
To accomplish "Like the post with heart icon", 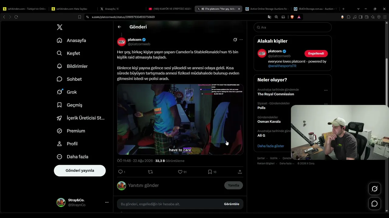I will click(x=180, y=172).
